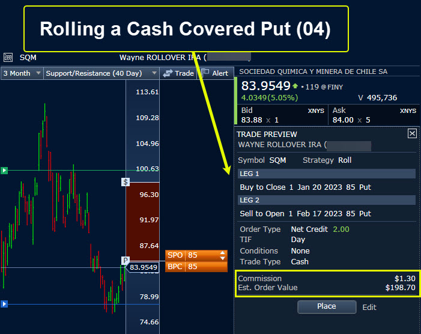
Task: Adjust SPO price with the up/down stepper
Action: click(223, 255)
